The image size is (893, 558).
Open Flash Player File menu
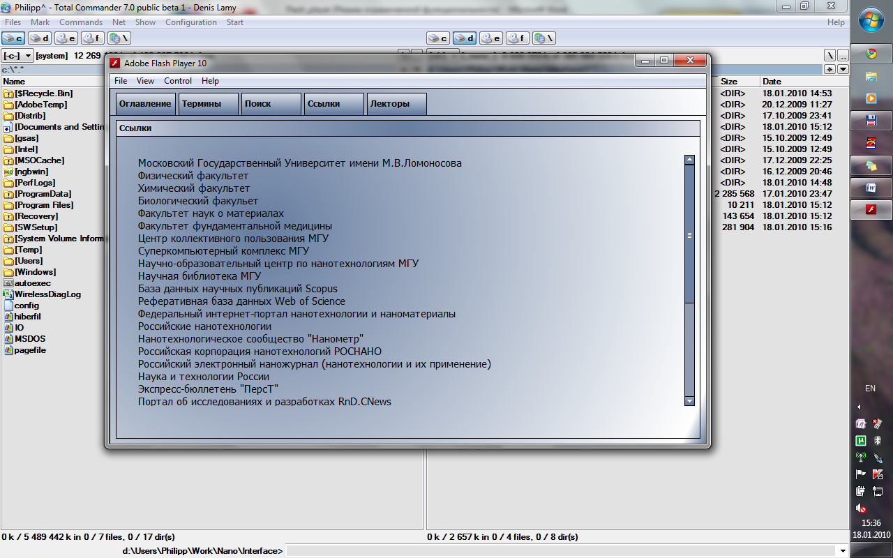click(121, 81)
